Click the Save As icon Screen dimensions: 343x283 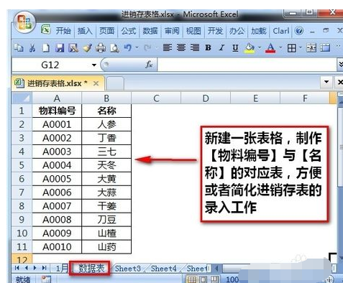73,48
